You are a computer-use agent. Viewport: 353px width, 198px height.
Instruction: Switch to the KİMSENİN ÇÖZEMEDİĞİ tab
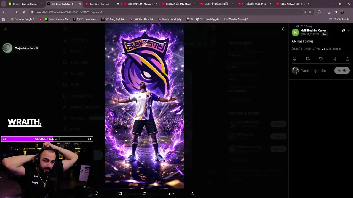pos(217,4)
